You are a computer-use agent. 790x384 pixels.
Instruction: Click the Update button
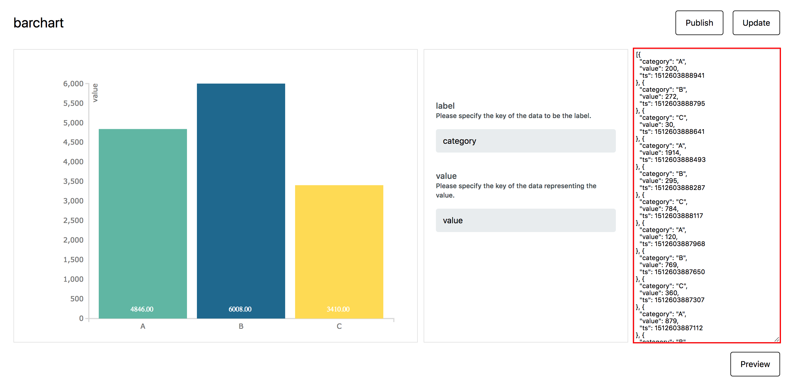[756, 23]
